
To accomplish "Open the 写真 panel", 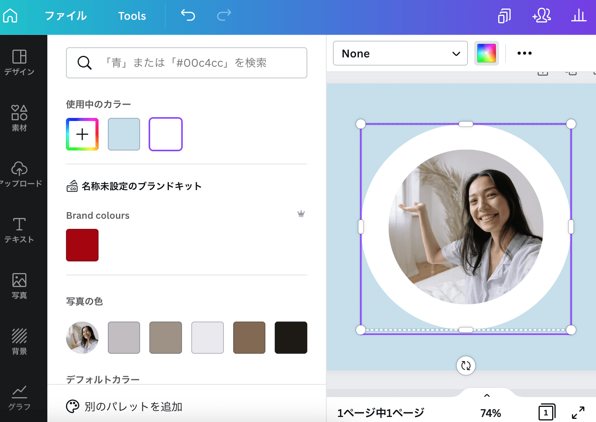I will pyautogui.click(x=19, y=284).
